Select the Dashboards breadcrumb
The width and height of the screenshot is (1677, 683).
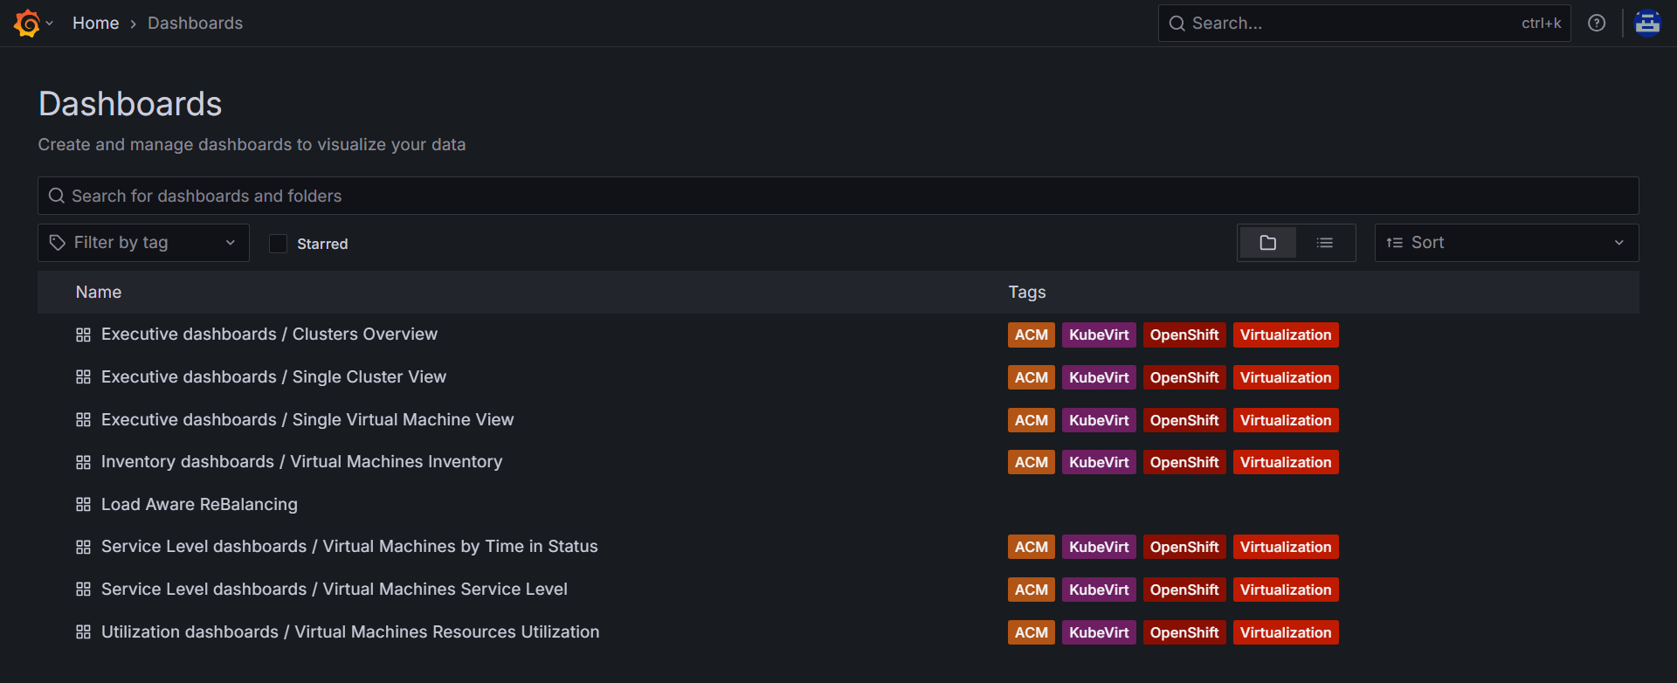(195, 24)
